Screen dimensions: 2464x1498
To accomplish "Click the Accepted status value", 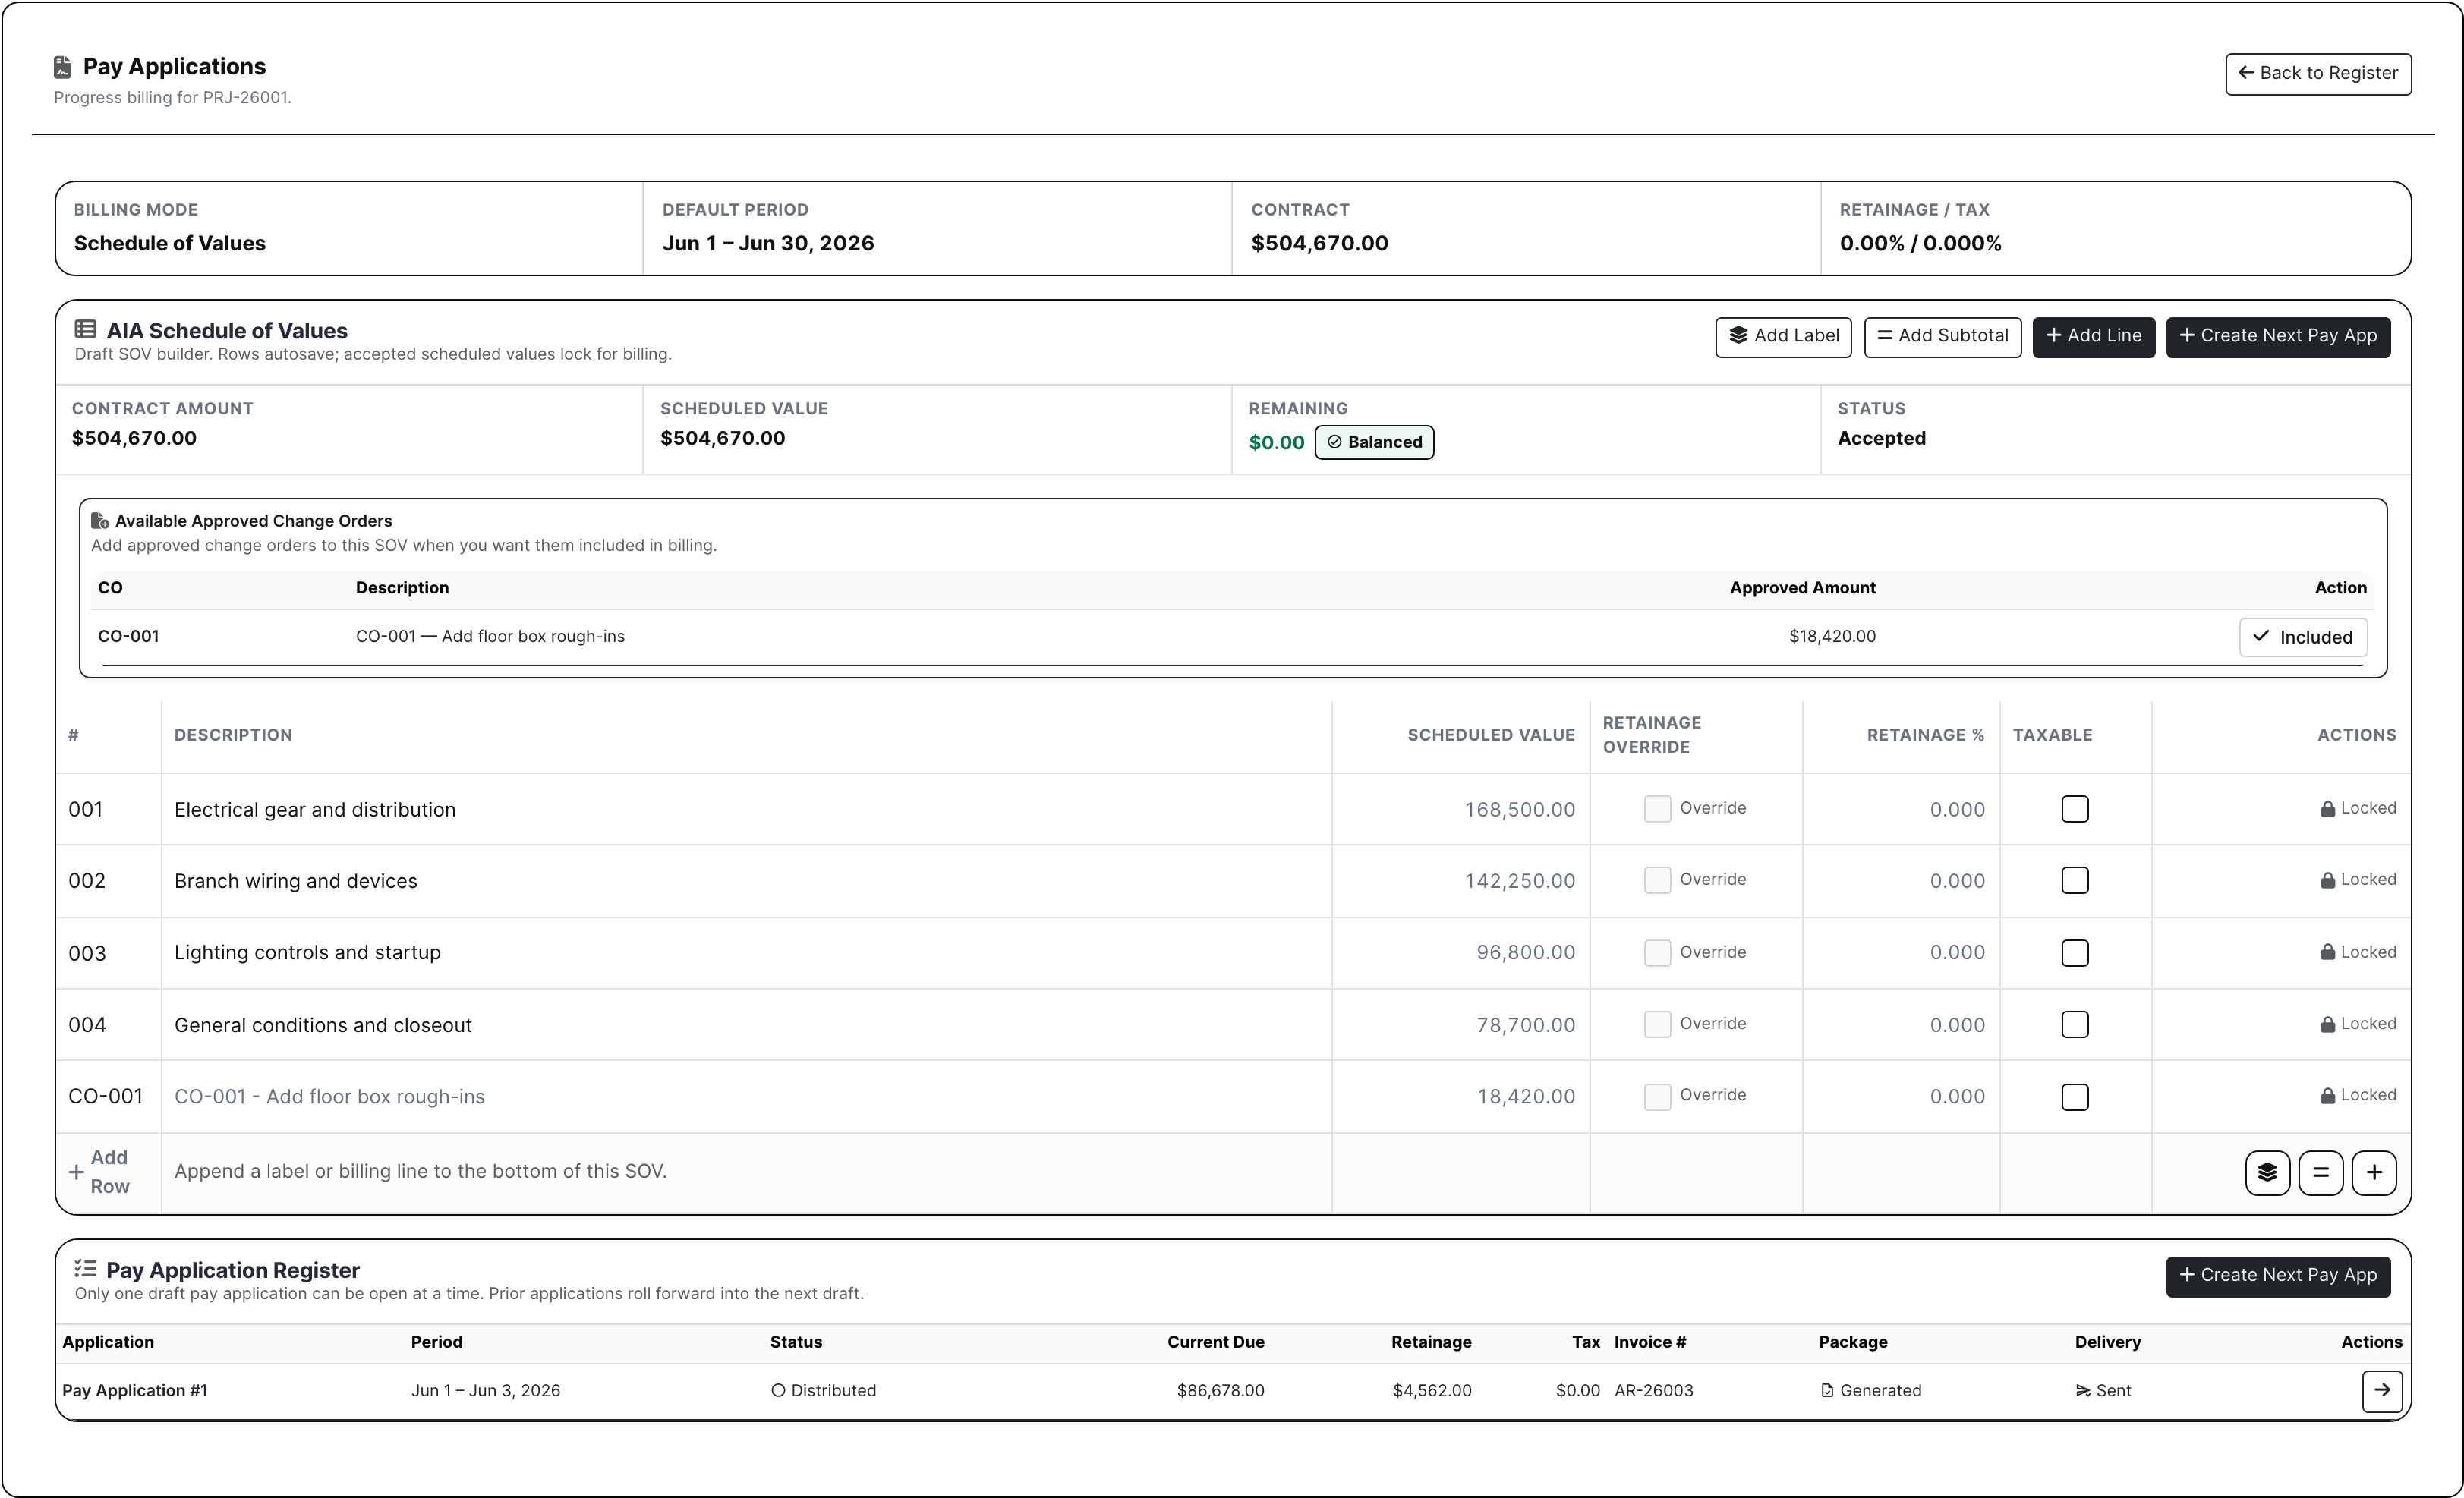I will point(1881,438).
